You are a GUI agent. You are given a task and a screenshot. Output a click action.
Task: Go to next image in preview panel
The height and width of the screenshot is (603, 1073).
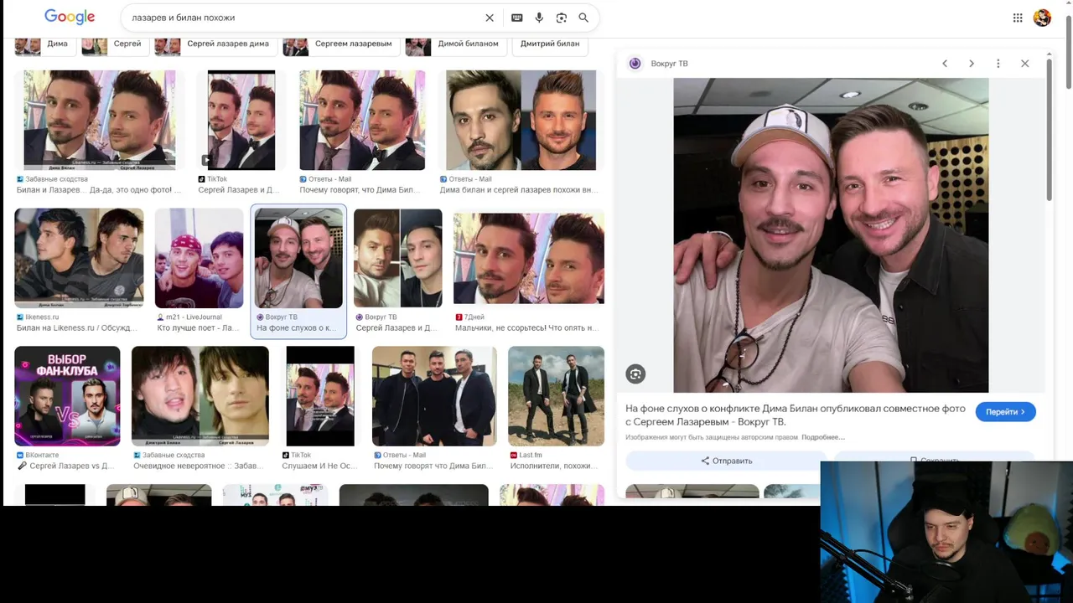click(x=972, y=64)
